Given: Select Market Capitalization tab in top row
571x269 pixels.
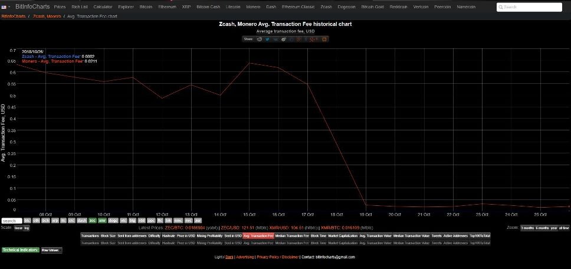Looking at the screenshot, I should click(x=343, y=236).
